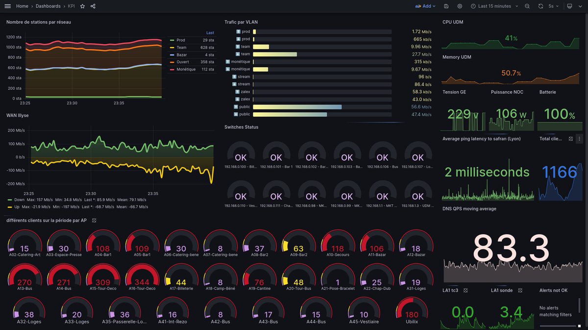Click the 56.6 Mb/s public traffic value
Viewport: 588px width, 330px height.
[421, 107]
